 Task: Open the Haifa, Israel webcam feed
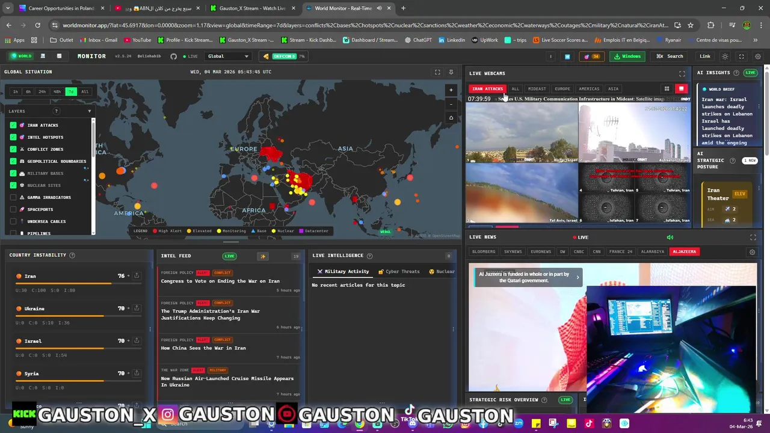pyautogui.click(x=522, y=132)
